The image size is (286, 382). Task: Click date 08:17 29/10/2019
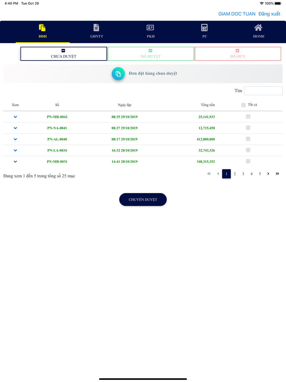[x=125, y=139]
